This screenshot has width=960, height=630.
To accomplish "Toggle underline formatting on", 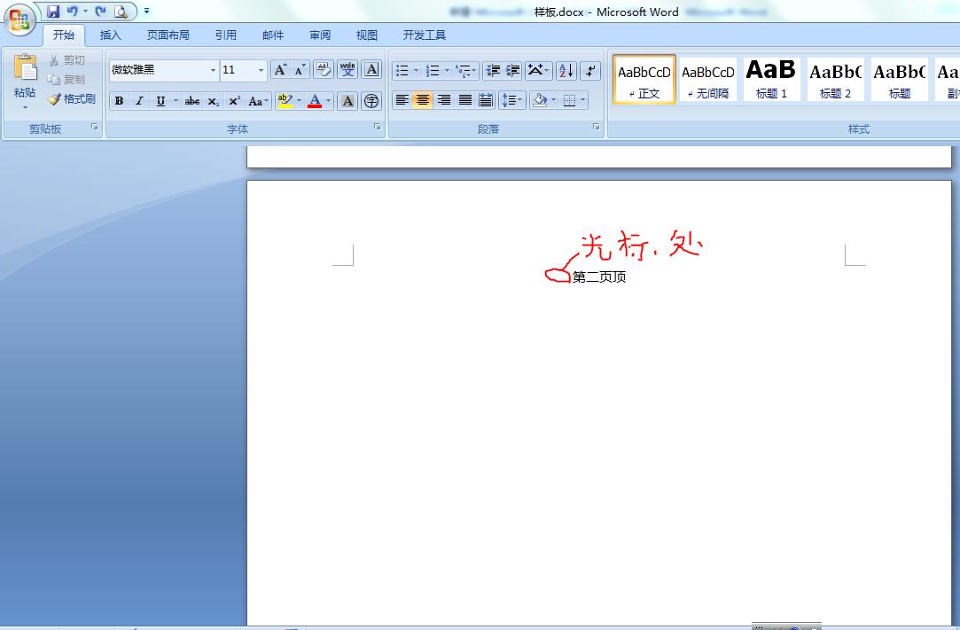I will [160, 101].
